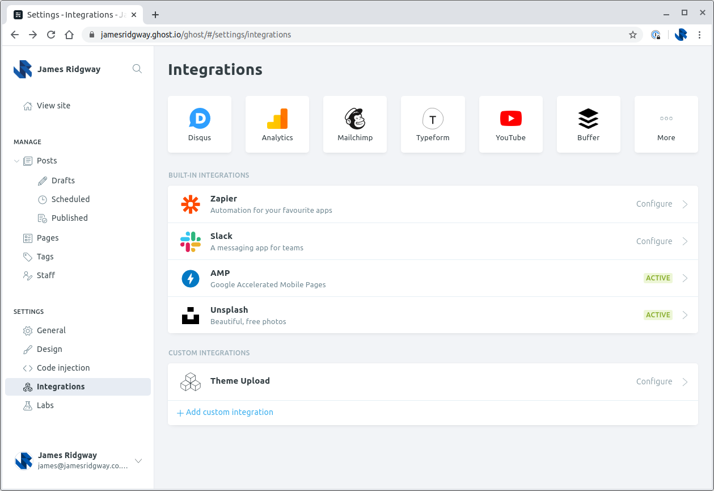714x491 pixels.
Task: Click the Unsplash logo icon
Action: (x=191, y=316)
